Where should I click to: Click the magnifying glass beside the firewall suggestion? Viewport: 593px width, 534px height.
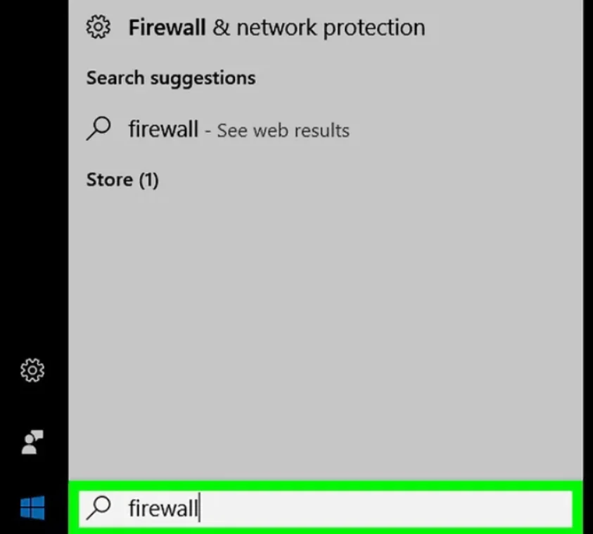click(x=98, y=129)
